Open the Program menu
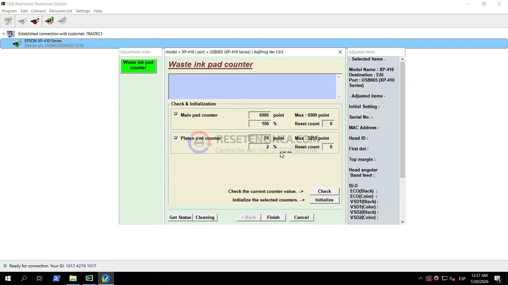Viewport: 508px width, 285px height. (9, 11)
